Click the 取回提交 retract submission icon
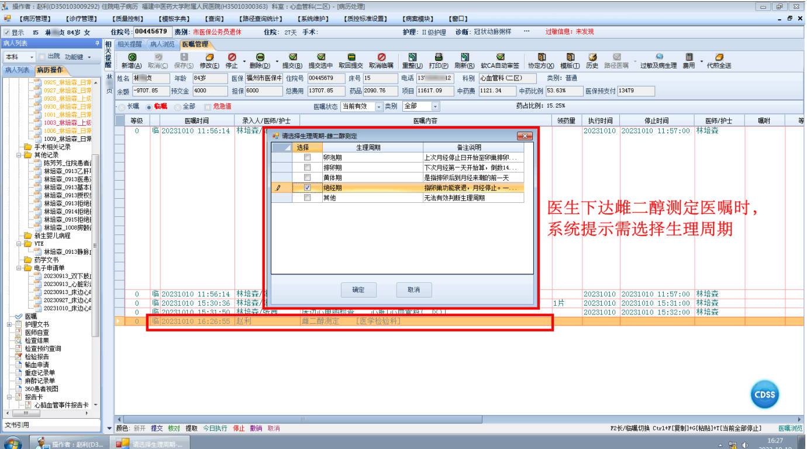 (x=351, y=57)
